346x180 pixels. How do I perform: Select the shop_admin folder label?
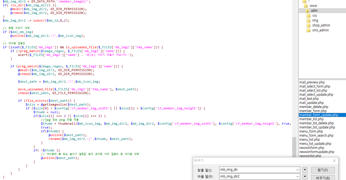point(321,25)
